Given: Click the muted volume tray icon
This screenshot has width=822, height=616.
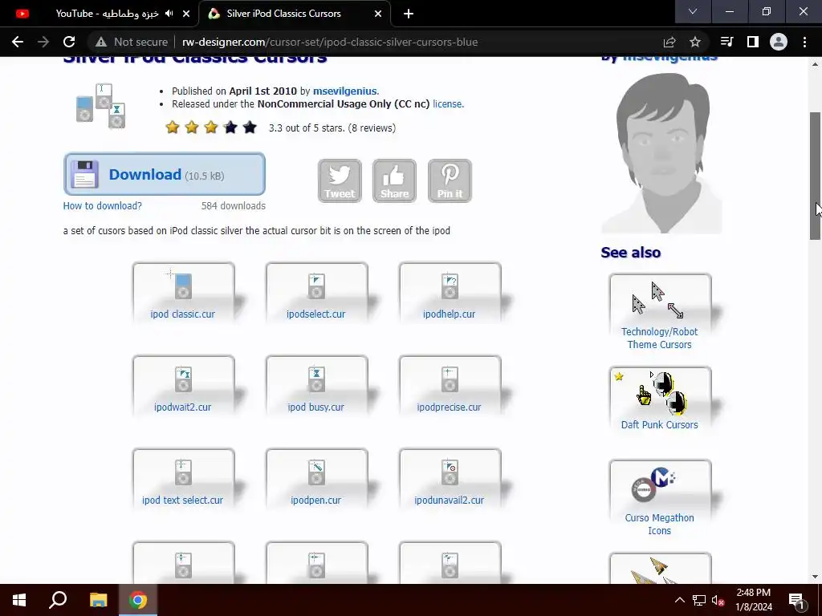Looking at the screenshot, I should coord(718,600).
